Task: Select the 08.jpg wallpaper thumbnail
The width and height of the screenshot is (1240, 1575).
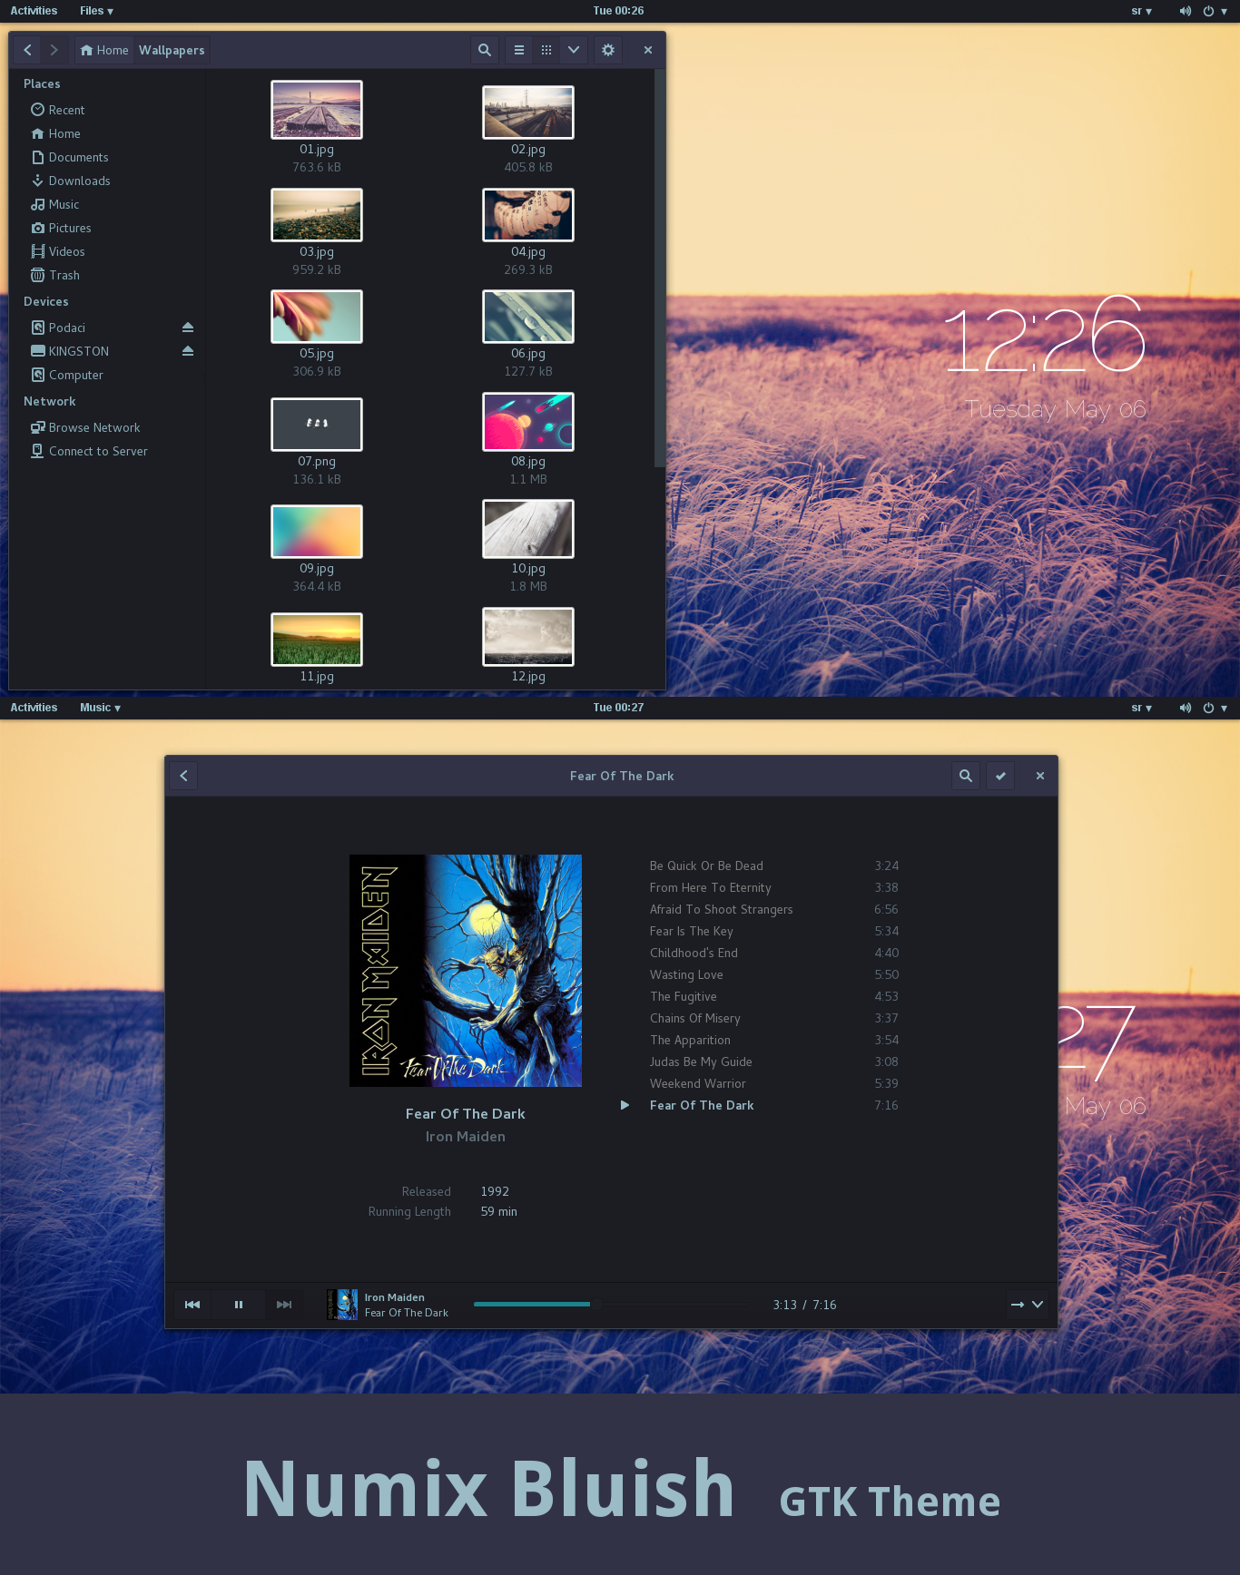Action: tap(528, 422)
